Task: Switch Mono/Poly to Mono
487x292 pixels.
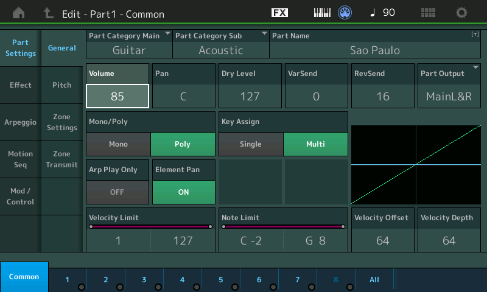Action: (x=118, y=144)
